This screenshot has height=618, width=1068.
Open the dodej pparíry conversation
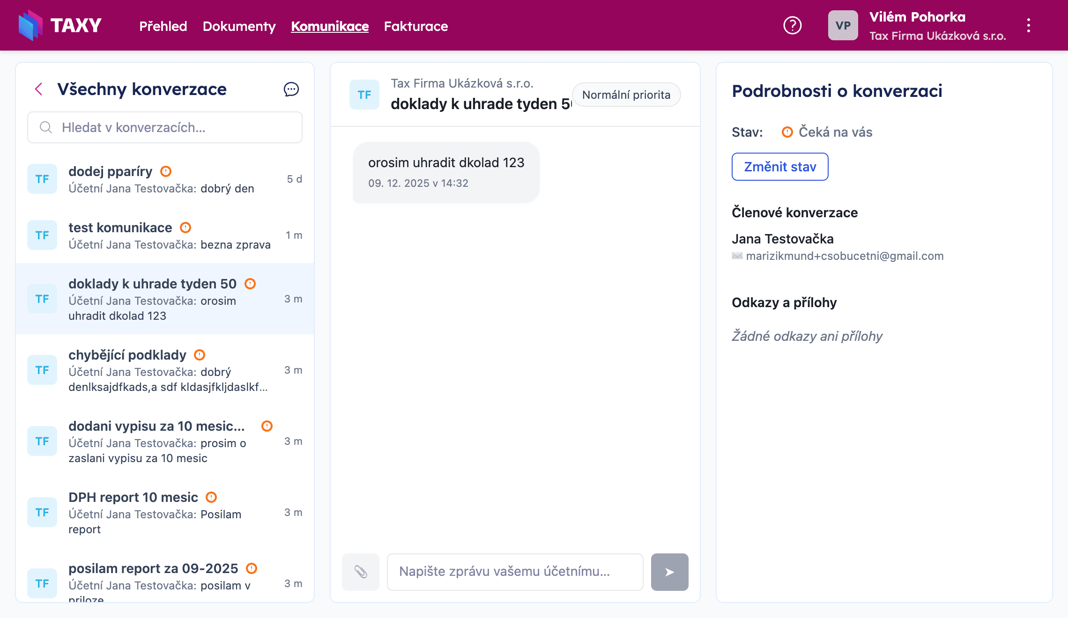pyautogui.click(x=164, y=179)
